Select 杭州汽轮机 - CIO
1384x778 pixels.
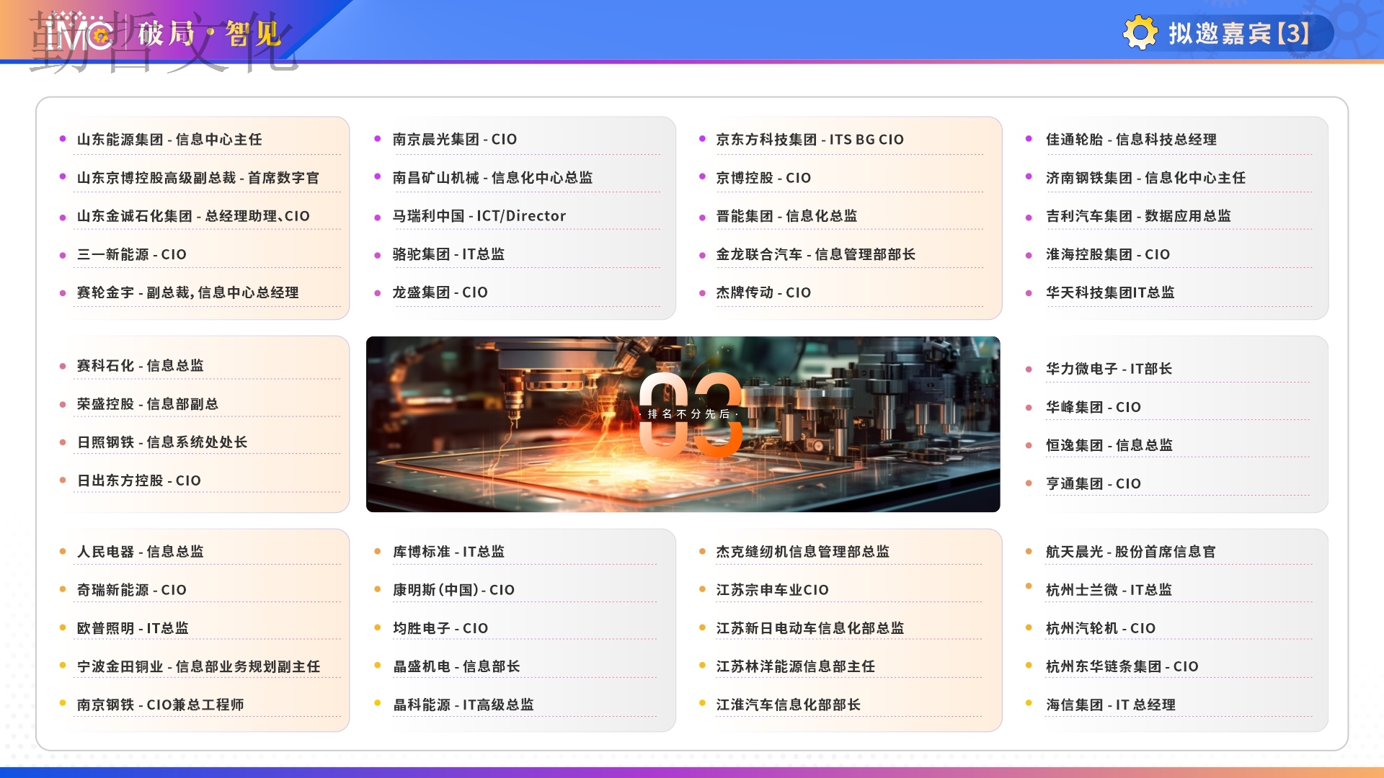click(x=1101, y=628)
